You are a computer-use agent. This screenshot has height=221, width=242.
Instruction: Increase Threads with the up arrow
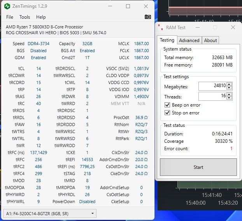pyautogui.click(x=229, y=94)
